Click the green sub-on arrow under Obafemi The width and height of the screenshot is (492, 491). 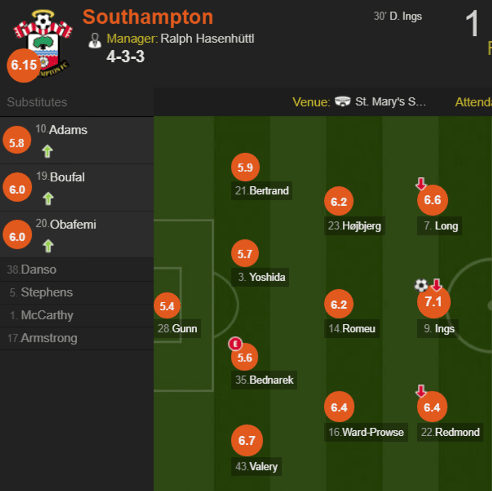click(x=48, y=246)
